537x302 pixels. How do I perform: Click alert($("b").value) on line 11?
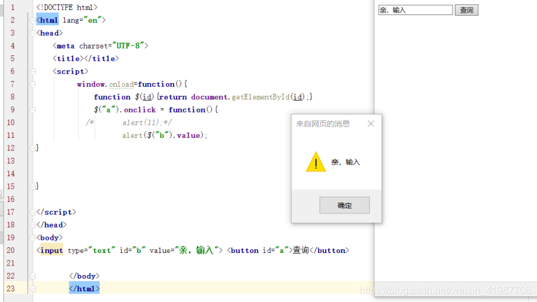(x=165, y=135)
